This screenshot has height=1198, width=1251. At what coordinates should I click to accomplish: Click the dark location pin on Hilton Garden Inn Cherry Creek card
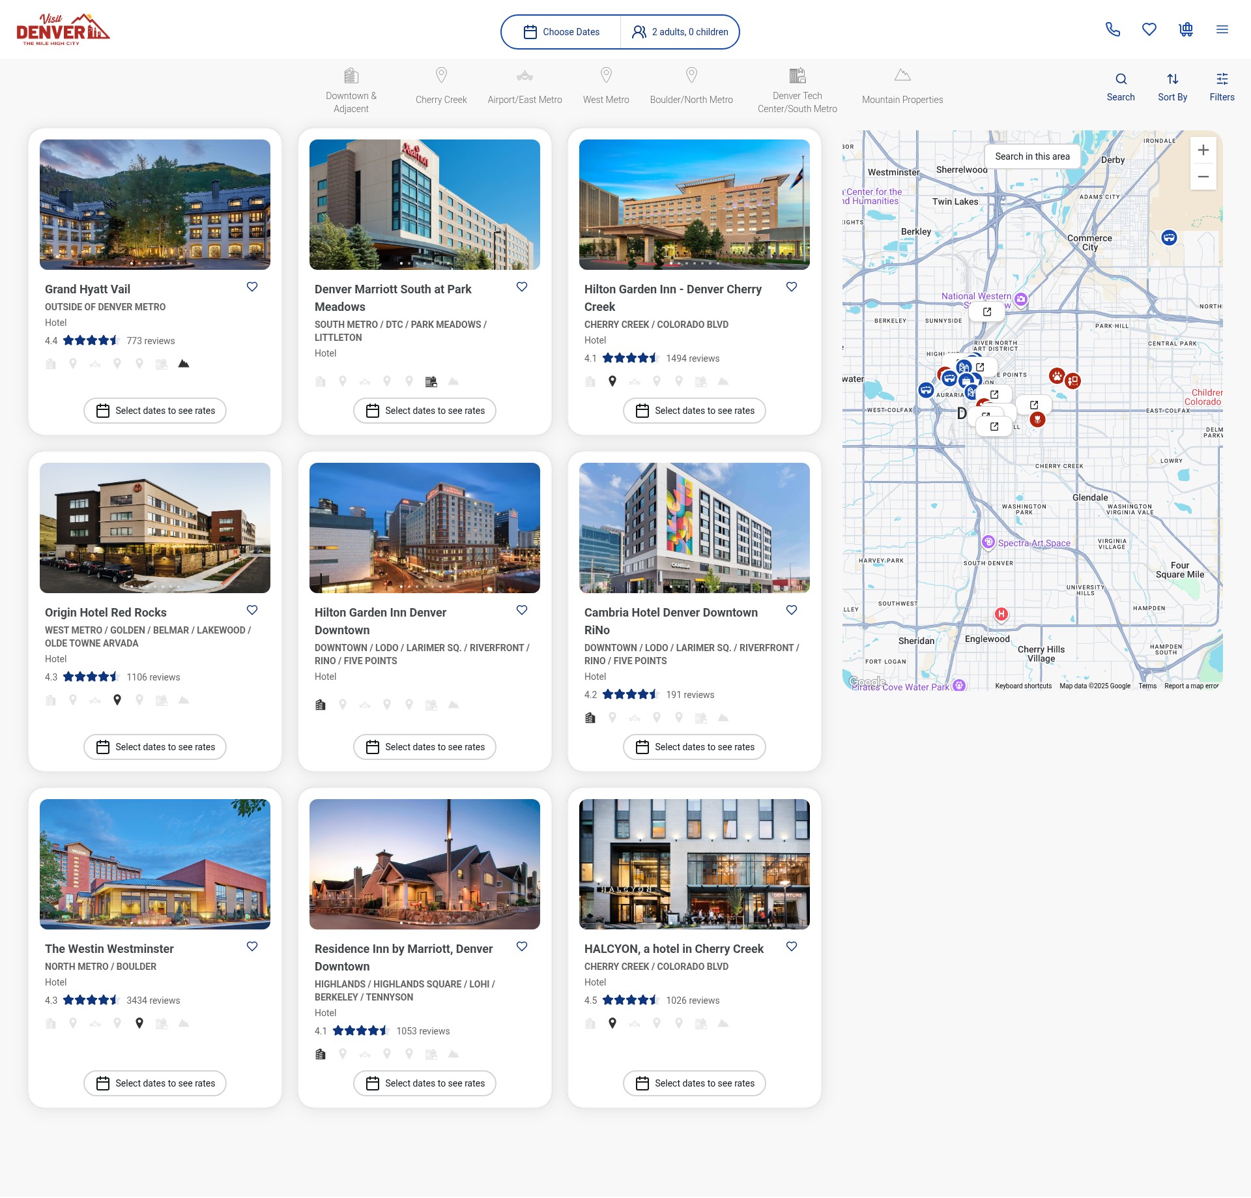612,381
